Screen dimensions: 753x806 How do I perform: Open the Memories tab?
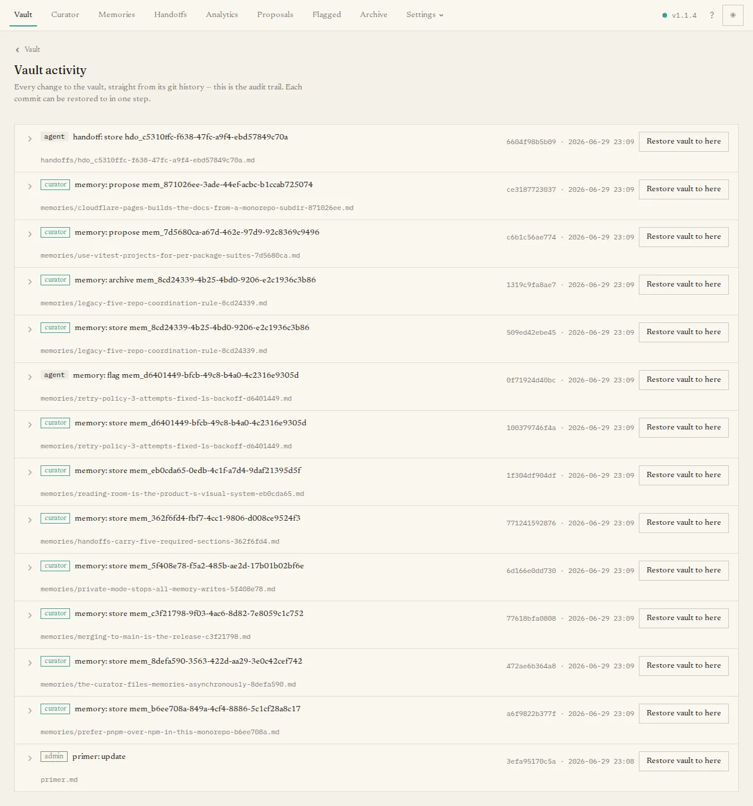click(116, 15)
